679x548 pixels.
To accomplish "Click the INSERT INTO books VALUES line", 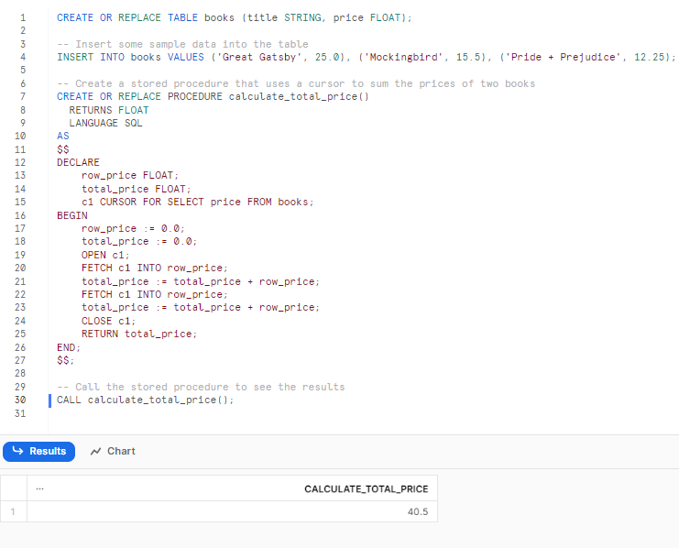I will (366, 57).
